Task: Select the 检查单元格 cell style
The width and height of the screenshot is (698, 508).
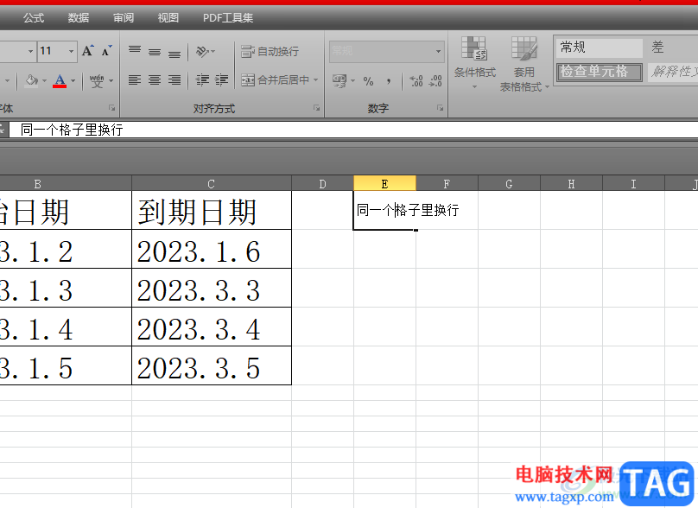Action: click(600, 72)
